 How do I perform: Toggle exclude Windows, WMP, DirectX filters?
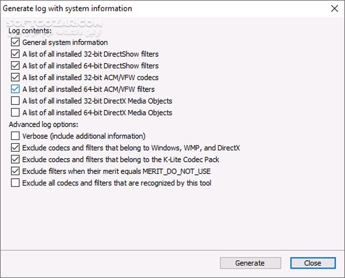(15, 147)
